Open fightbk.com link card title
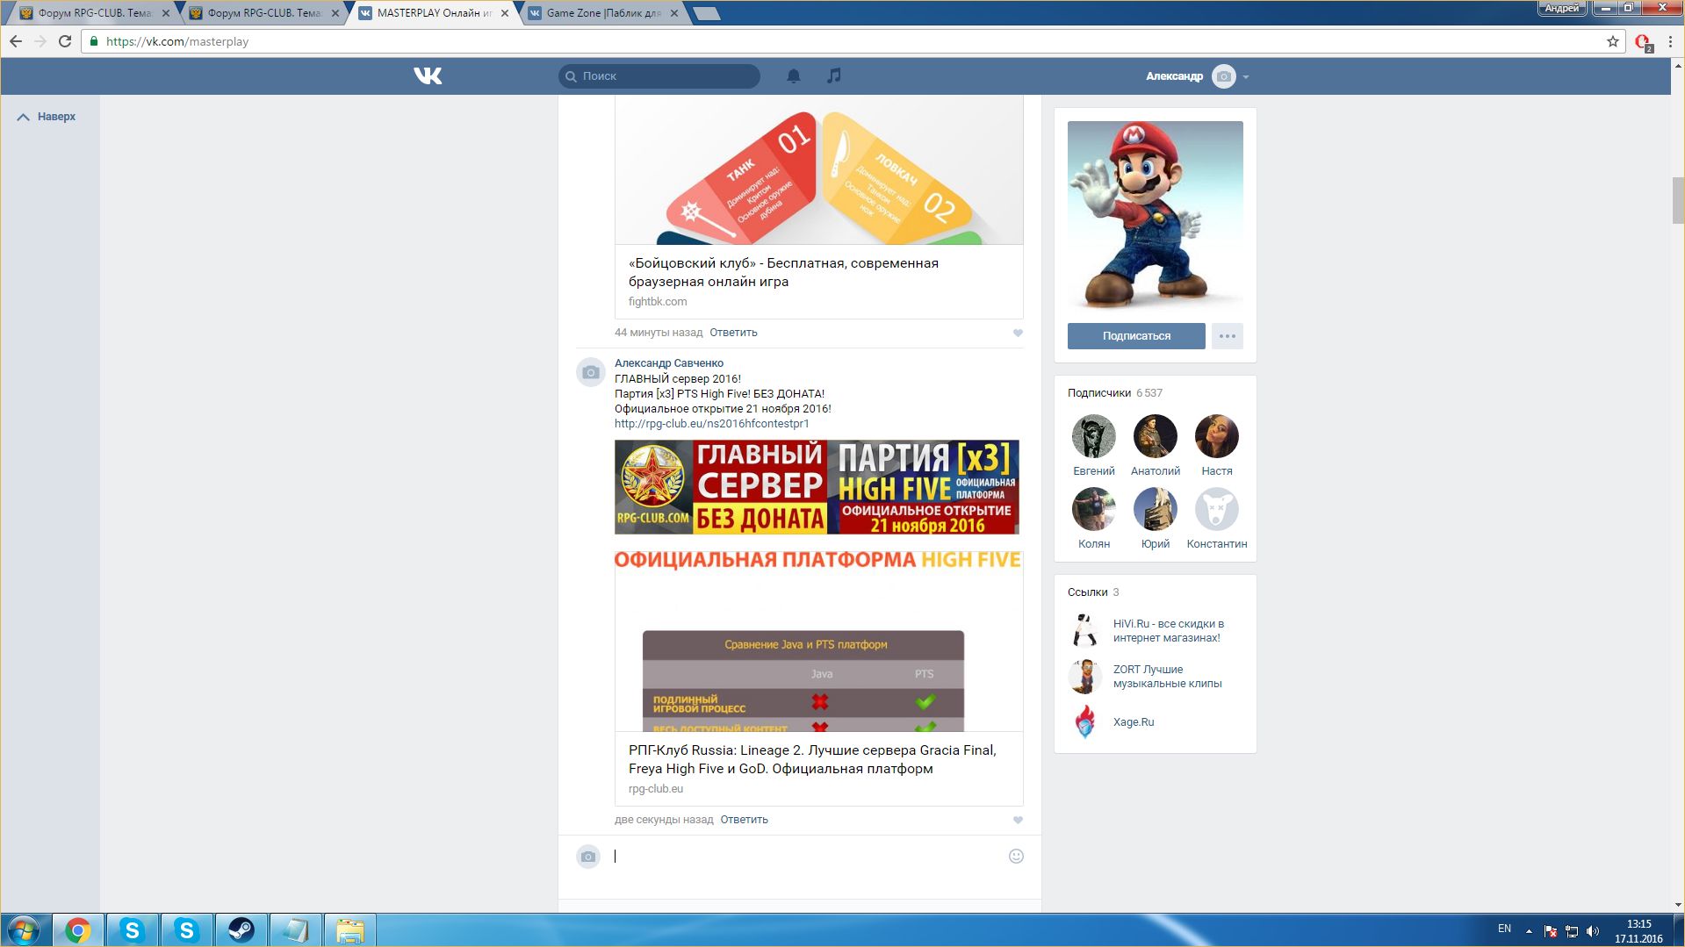 (783, 272)
